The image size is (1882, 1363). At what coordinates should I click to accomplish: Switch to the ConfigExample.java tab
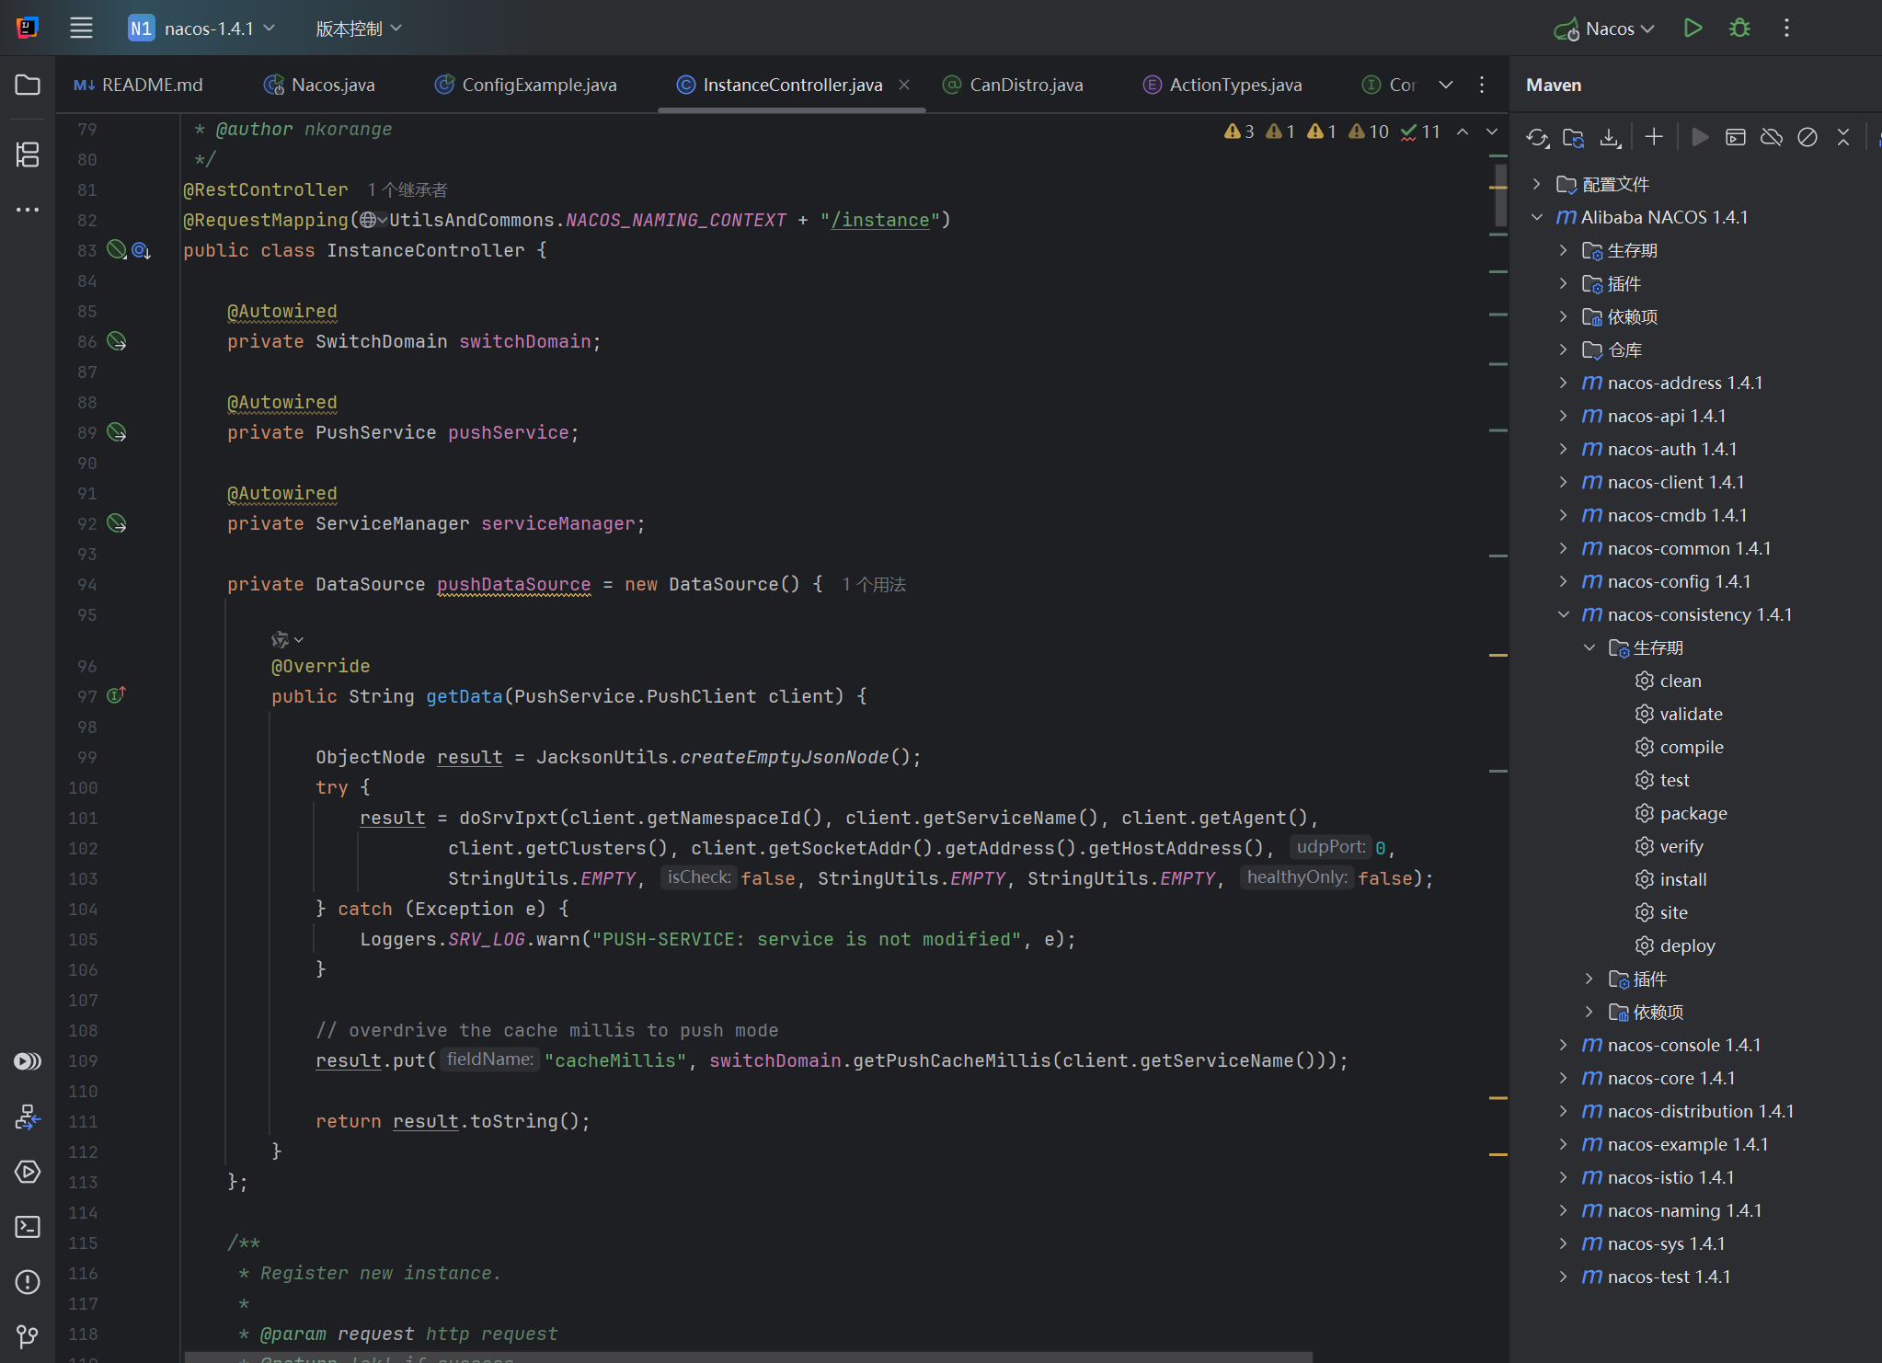tap(538, 85)
